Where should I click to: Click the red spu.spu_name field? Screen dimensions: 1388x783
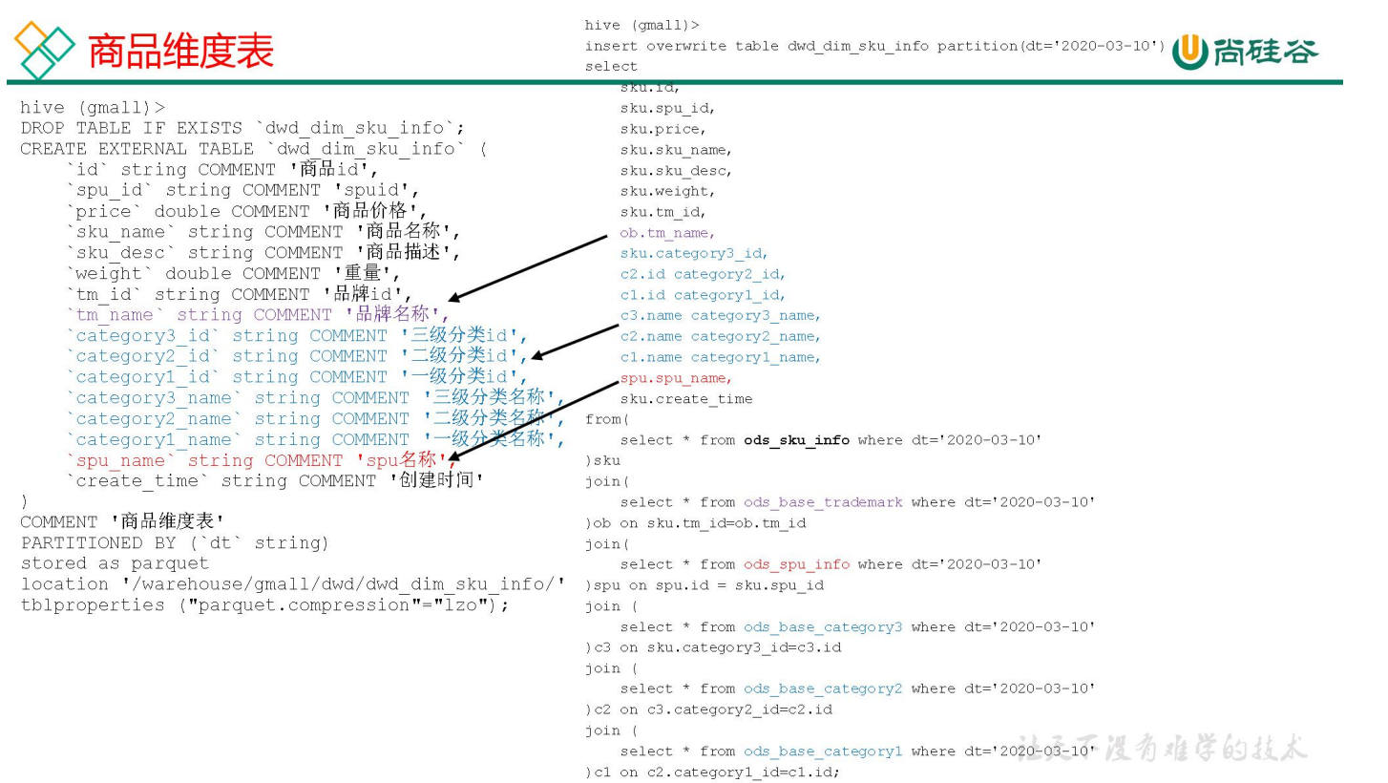tap(677, 378)
